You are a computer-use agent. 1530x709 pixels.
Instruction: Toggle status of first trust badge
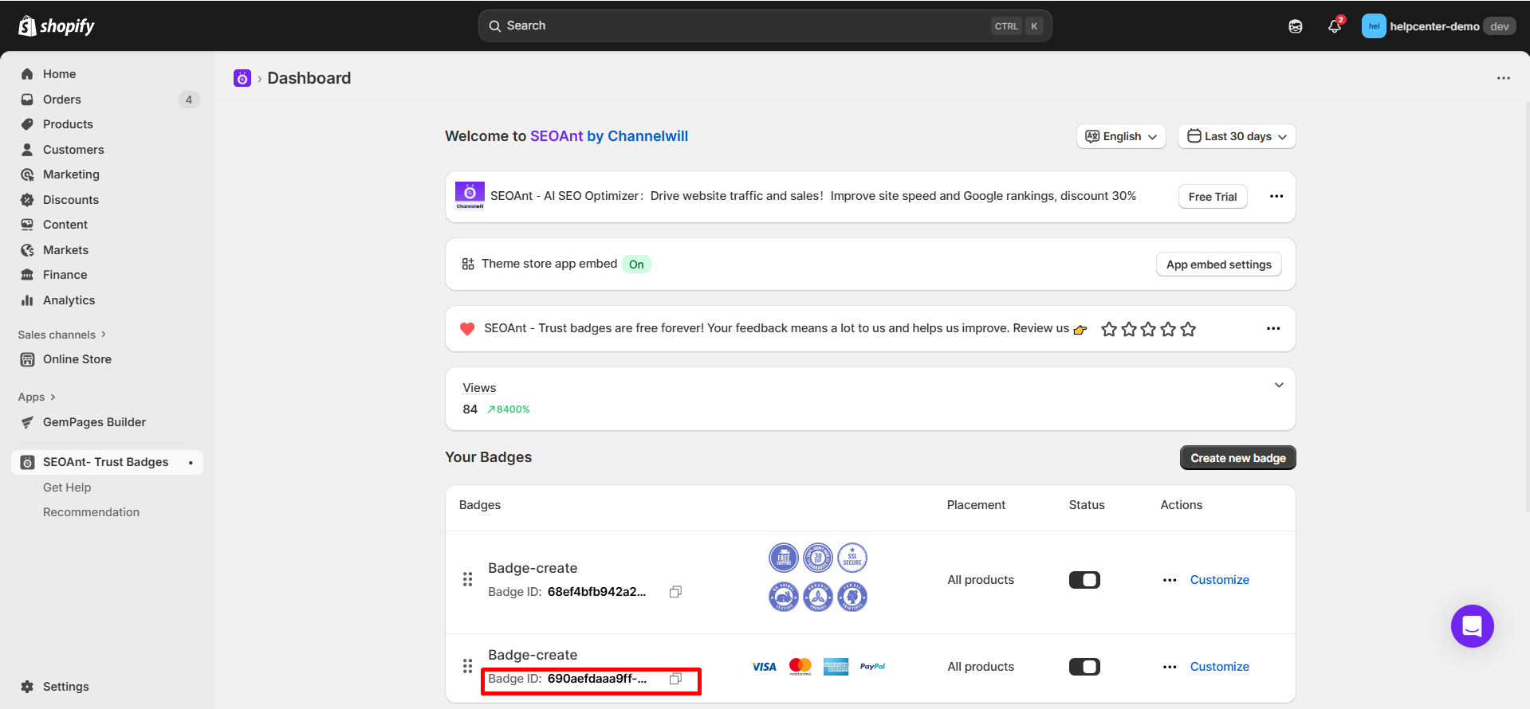click(x=1084, y=580)
